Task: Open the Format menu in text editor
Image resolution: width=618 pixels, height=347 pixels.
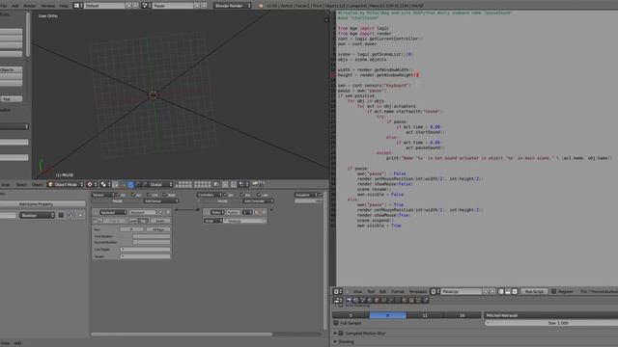Action: tap(398, 291)
